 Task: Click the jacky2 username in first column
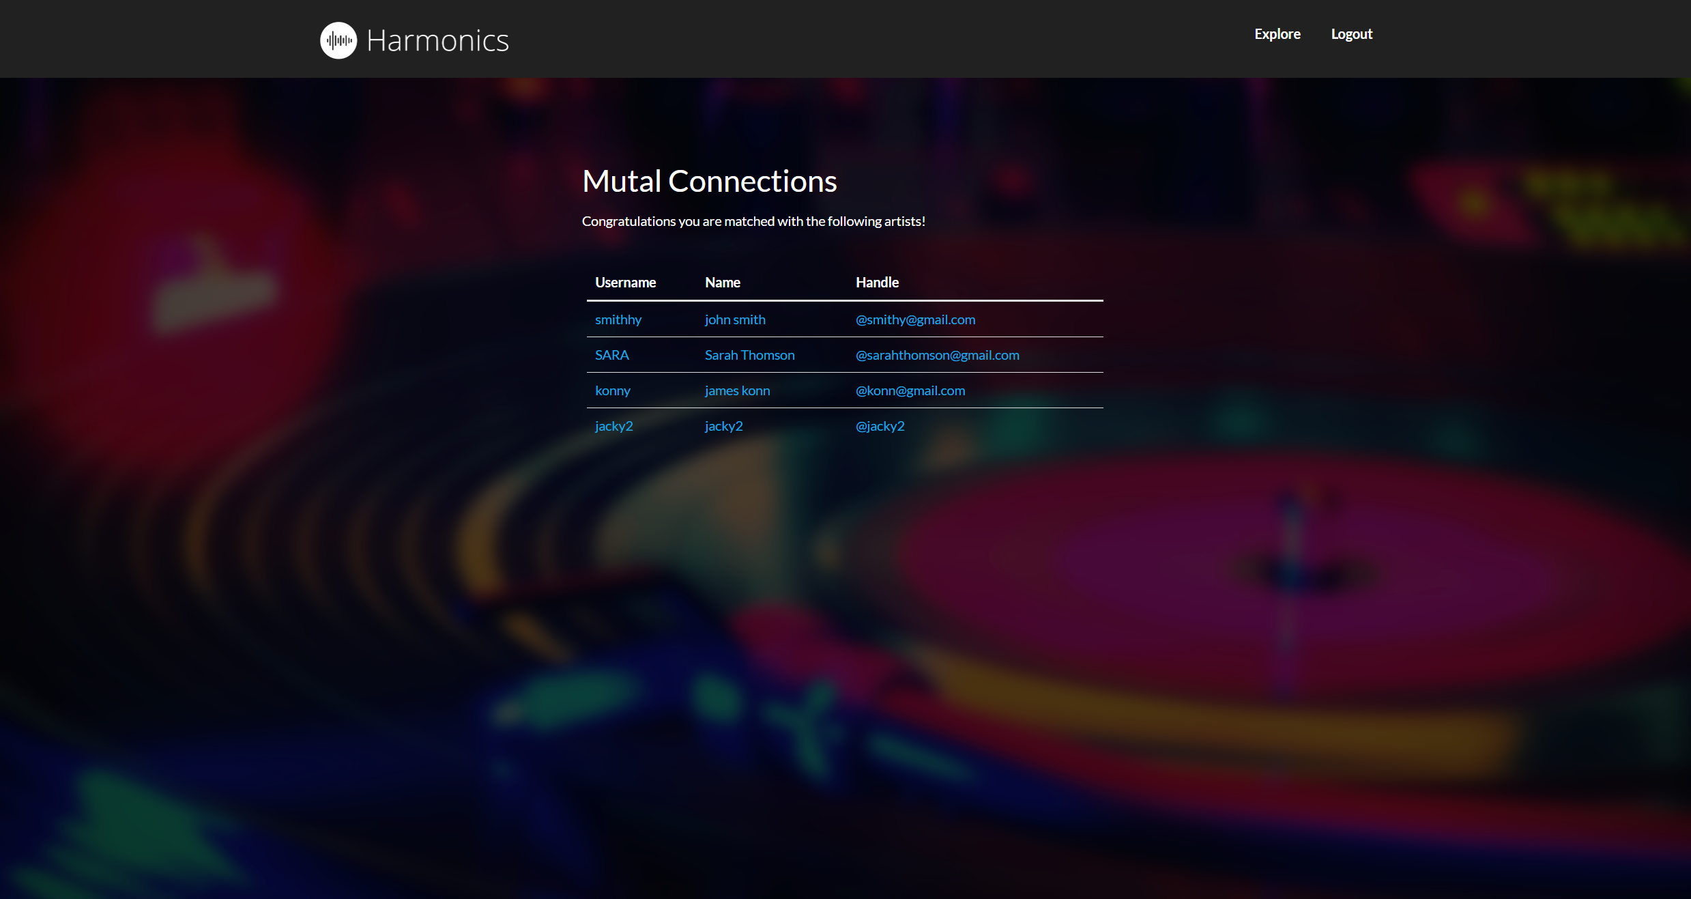pyautogui.click(x=613, y=426)
